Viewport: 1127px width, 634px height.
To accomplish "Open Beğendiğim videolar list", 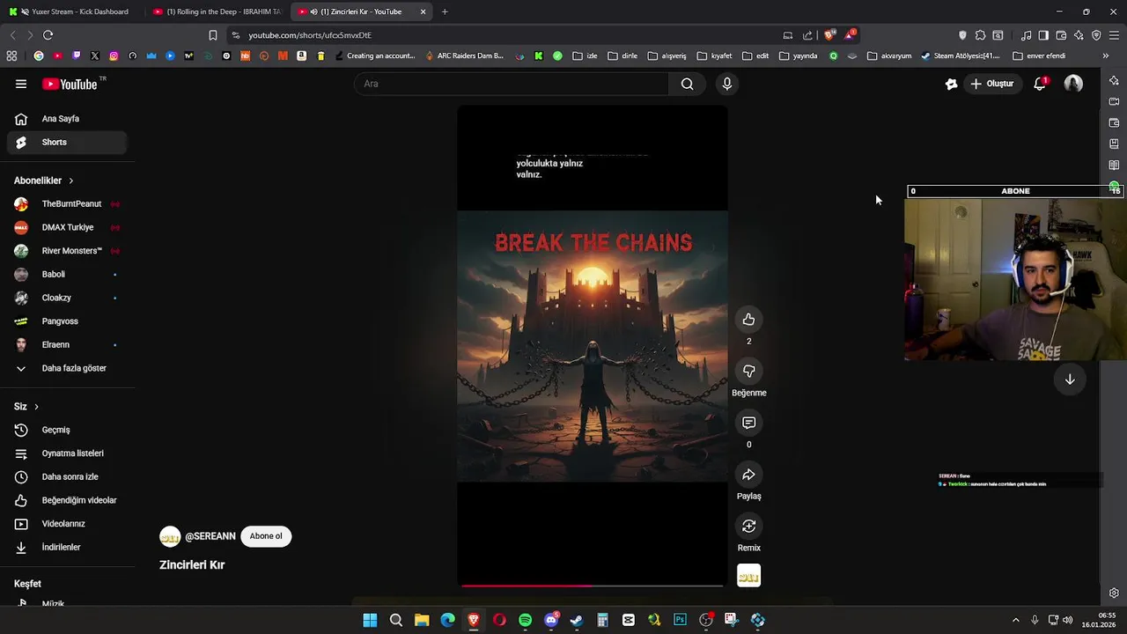I will pyautogui.click(x=67, y=500).
